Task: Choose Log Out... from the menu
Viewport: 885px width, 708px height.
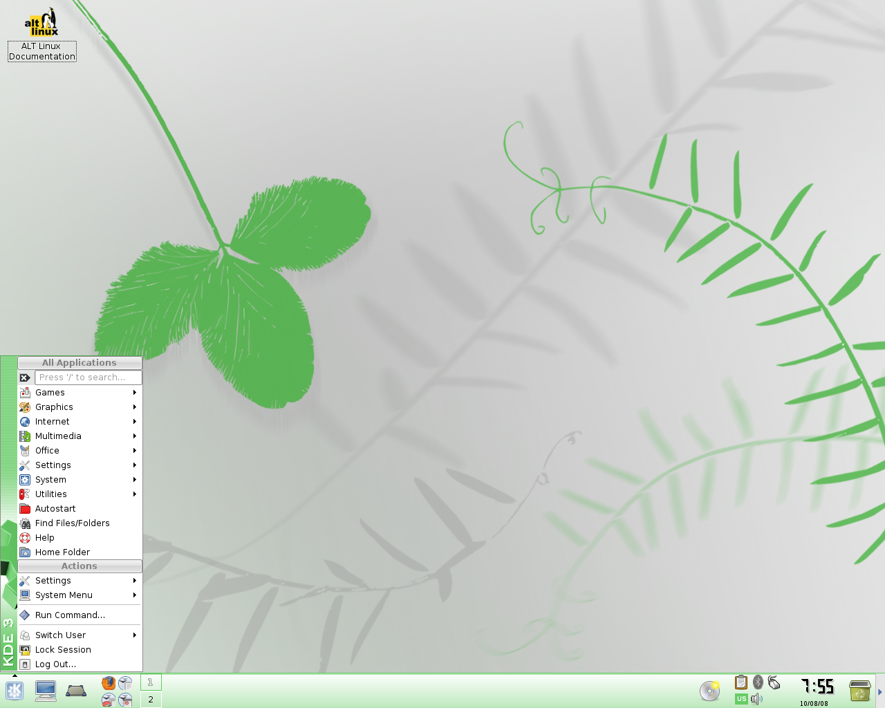Action: (80, 664)
